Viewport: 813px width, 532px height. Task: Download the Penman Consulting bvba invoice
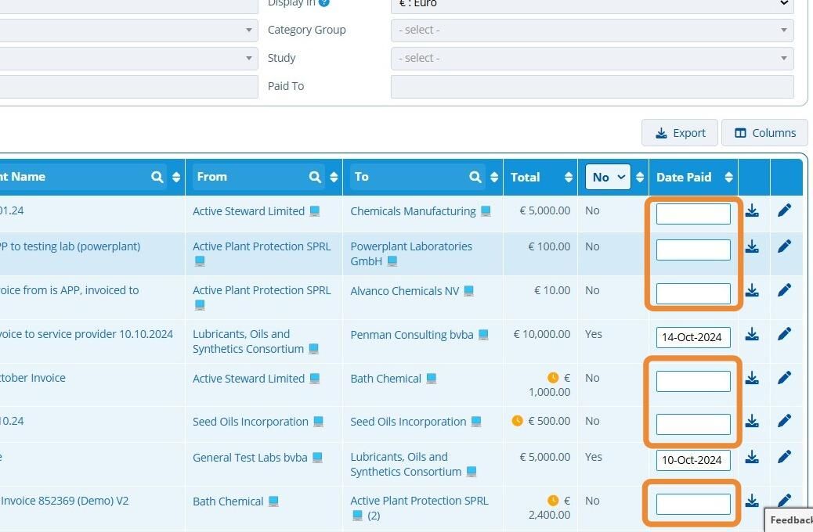point(752,334)
